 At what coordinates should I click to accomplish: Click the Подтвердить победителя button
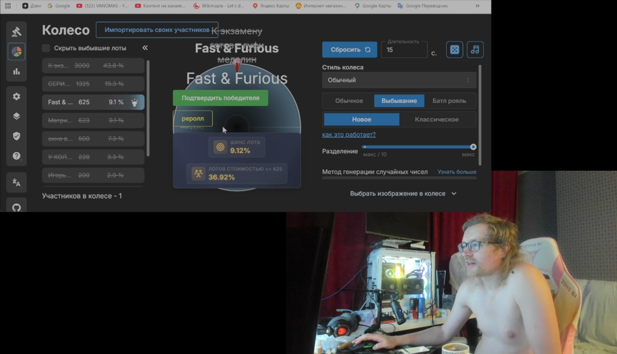click(x=221, y=97)
